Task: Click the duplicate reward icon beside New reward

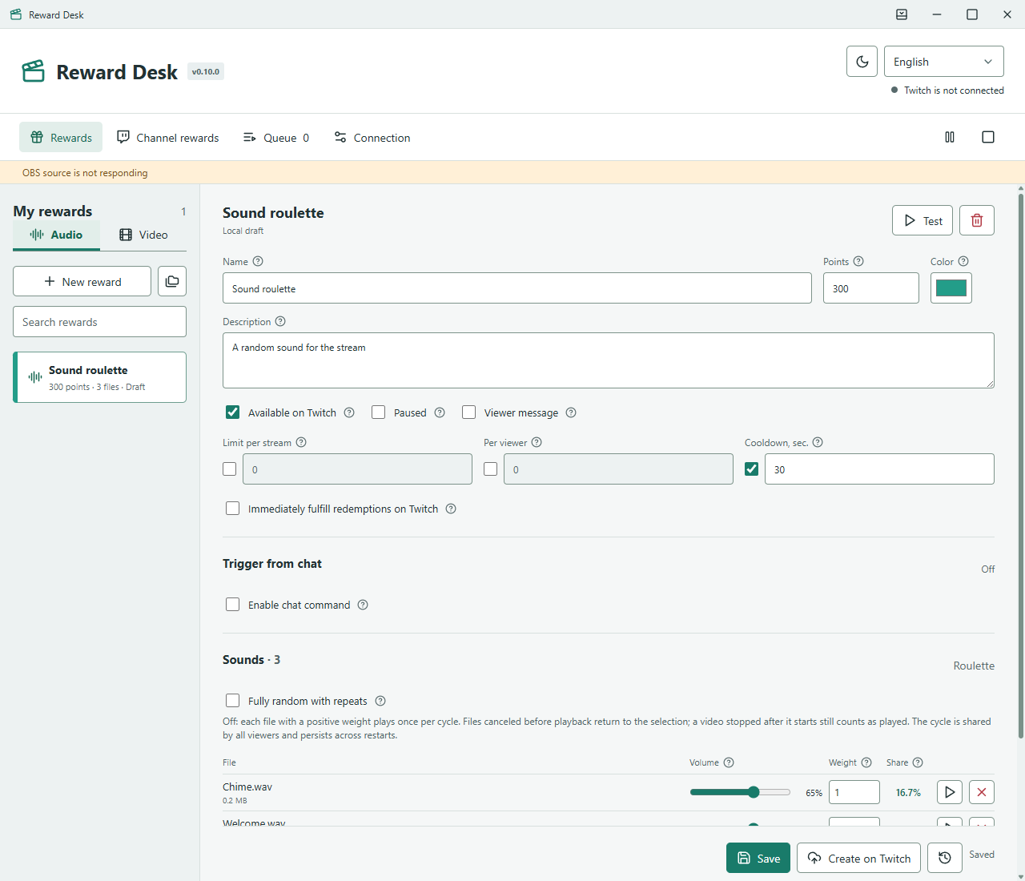Action: (x=172, y=281)
